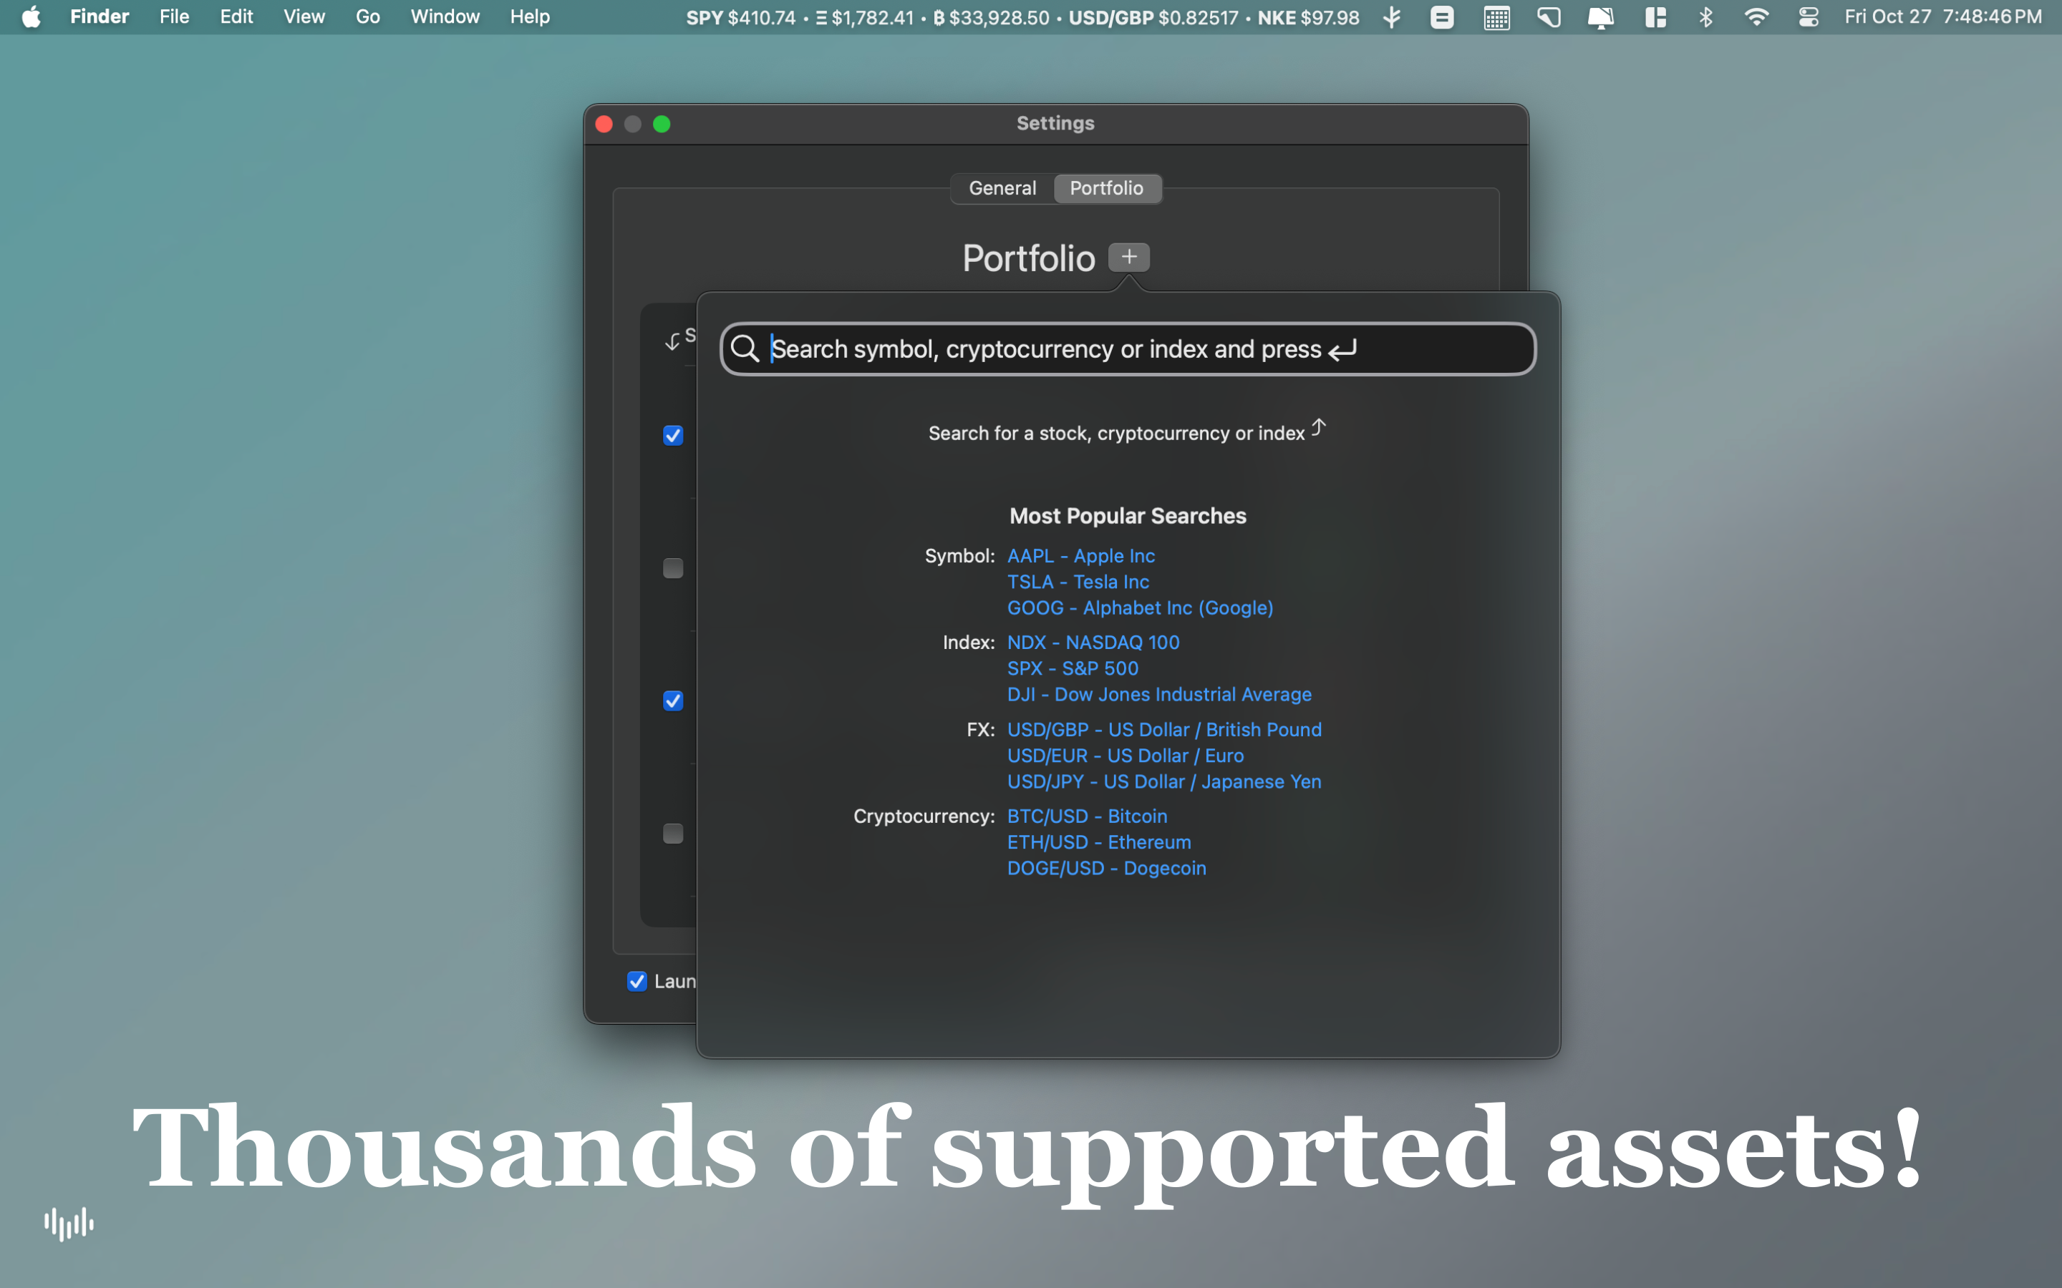Click the display mirroring menu bar icon

pos(1600,17)
